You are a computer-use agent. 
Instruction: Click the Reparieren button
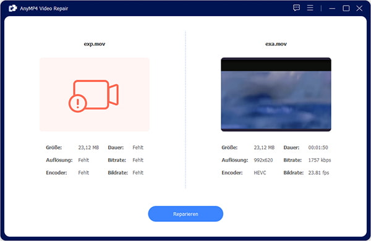click(185, 214)
